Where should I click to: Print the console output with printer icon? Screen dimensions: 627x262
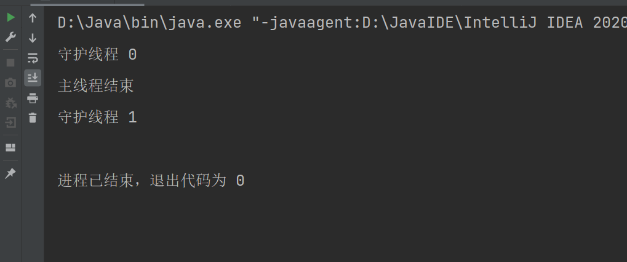coord(33,98)
